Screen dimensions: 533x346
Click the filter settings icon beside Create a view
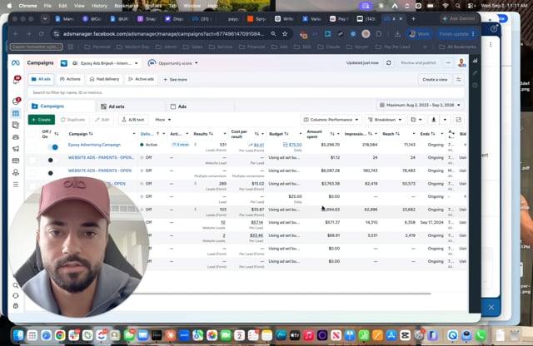[x=459, y=80]
